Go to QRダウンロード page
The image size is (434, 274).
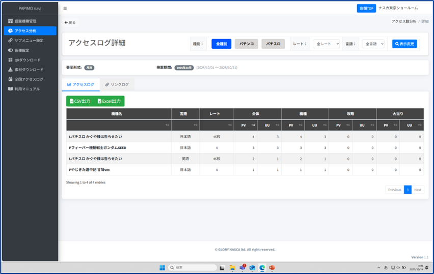click(27, 60)
